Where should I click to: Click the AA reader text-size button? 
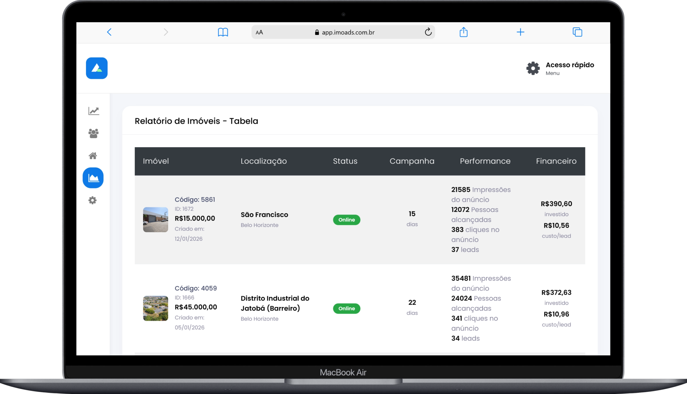[259, 32]
